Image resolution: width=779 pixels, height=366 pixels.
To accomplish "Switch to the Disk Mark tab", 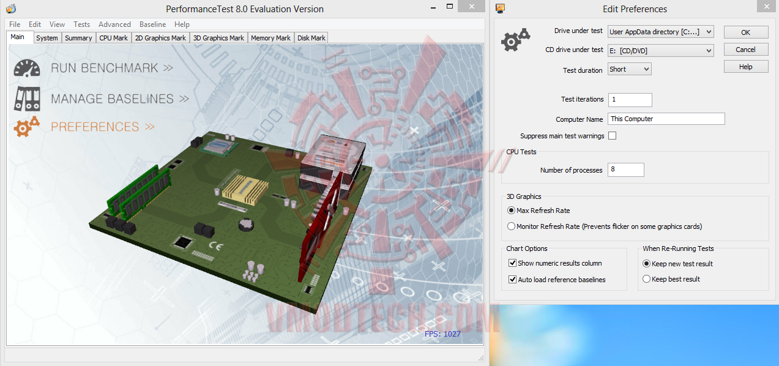I will pyautogui.click(x=311, y=38).
